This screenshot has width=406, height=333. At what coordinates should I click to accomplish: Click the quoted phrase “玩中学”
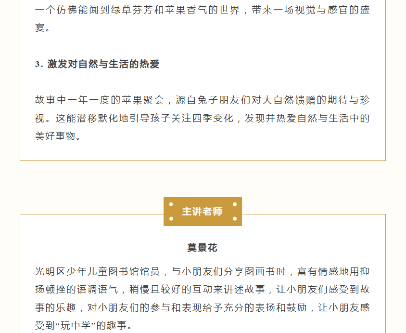76,325
